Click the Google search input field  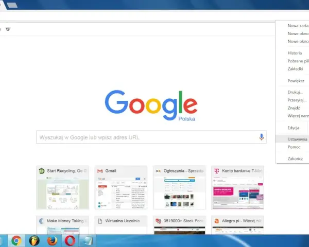(x=151, y=137)
